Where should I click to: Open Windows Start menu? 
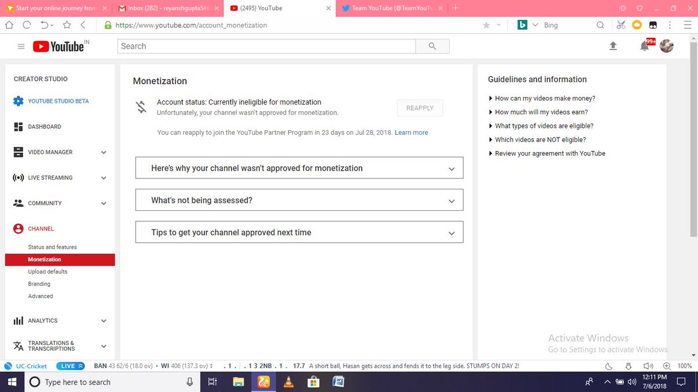click(x=12, y=382)
